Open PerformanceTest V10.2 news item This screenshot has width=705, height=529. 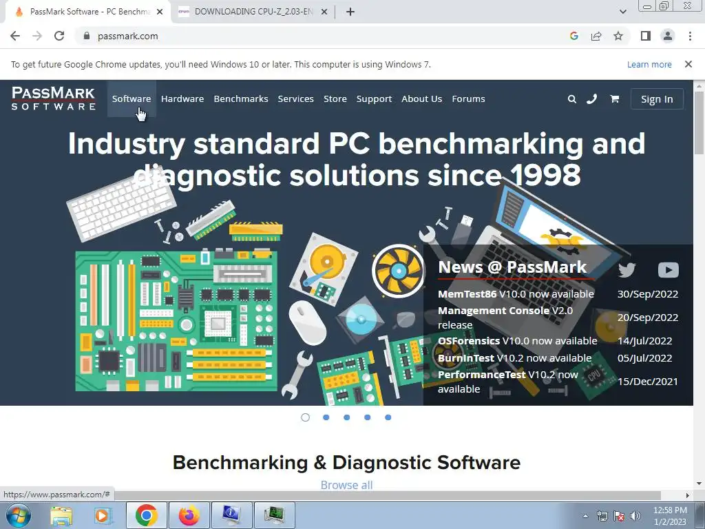pyautogui.click(x=508, y=382)
